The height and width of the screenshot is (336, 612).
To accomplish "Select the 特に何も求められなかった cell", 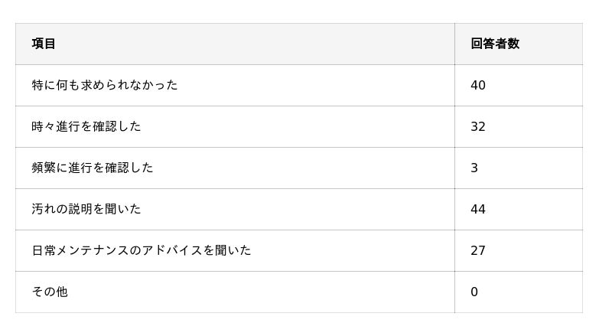I will (105, 85).
